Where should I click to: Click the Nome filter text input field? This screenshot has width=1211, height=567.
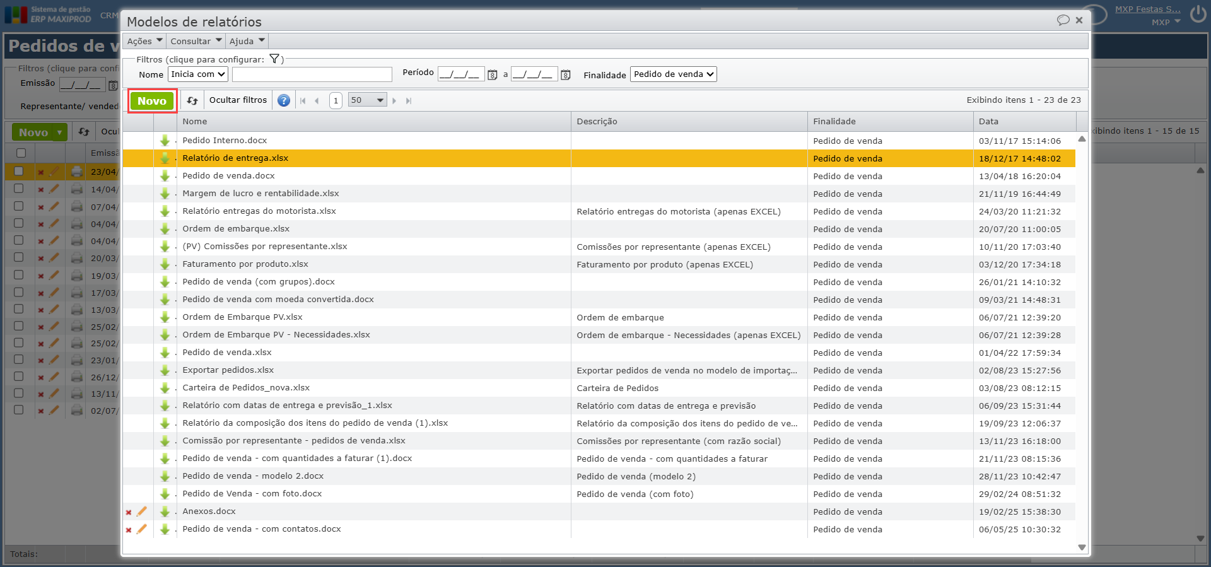point(312,74)
